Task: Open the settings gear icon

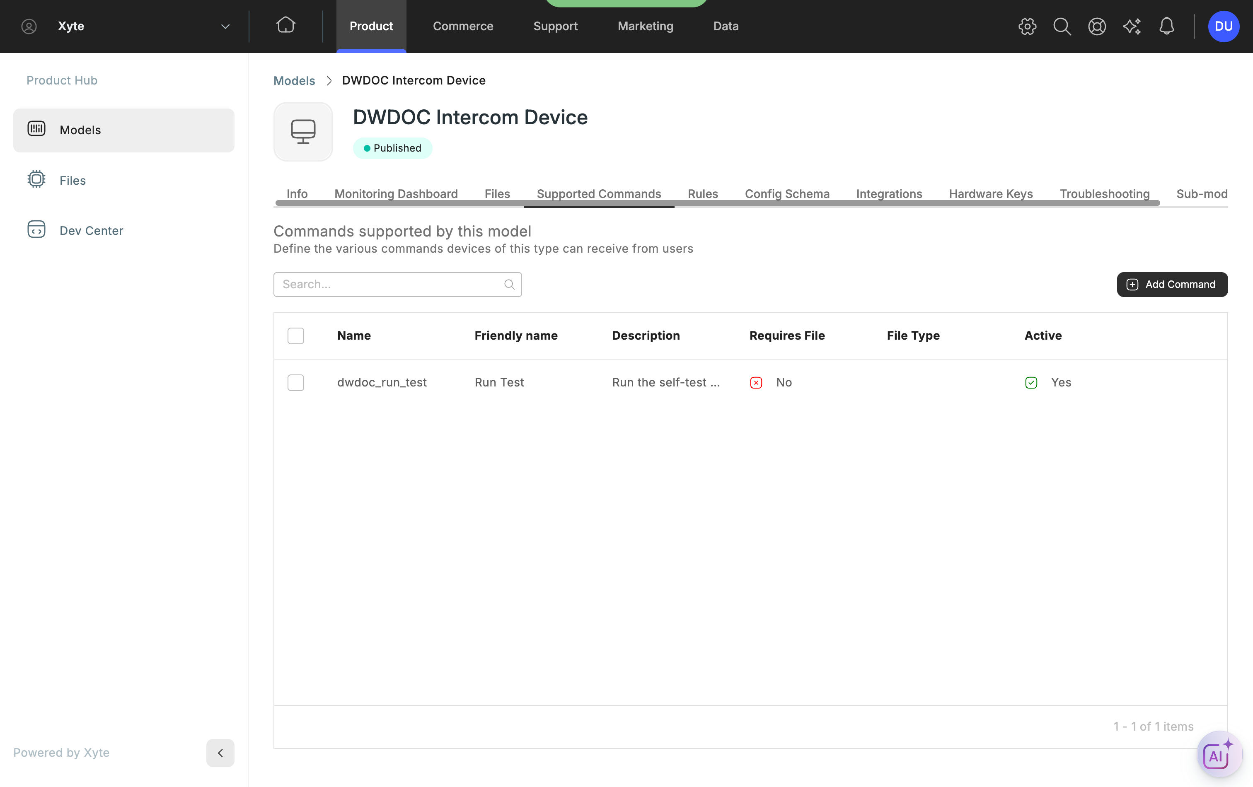Action: (x=1027, y=26)
